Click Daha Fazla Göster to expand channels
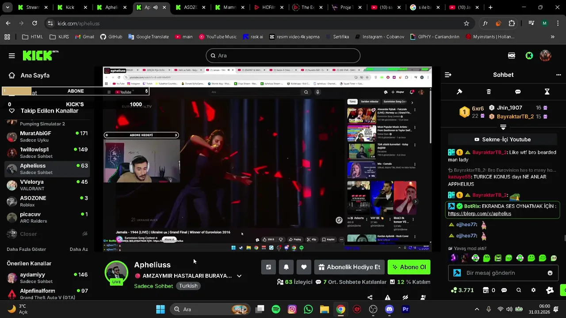The width and height of the screenshot is (566, 318). pyautogui.click(x=26, y=250)
